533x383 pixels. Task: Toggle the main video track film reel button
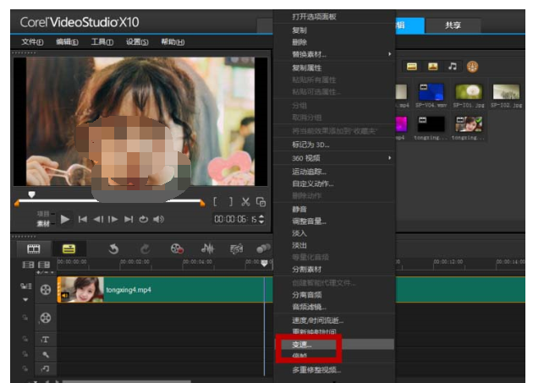point(46,290)
